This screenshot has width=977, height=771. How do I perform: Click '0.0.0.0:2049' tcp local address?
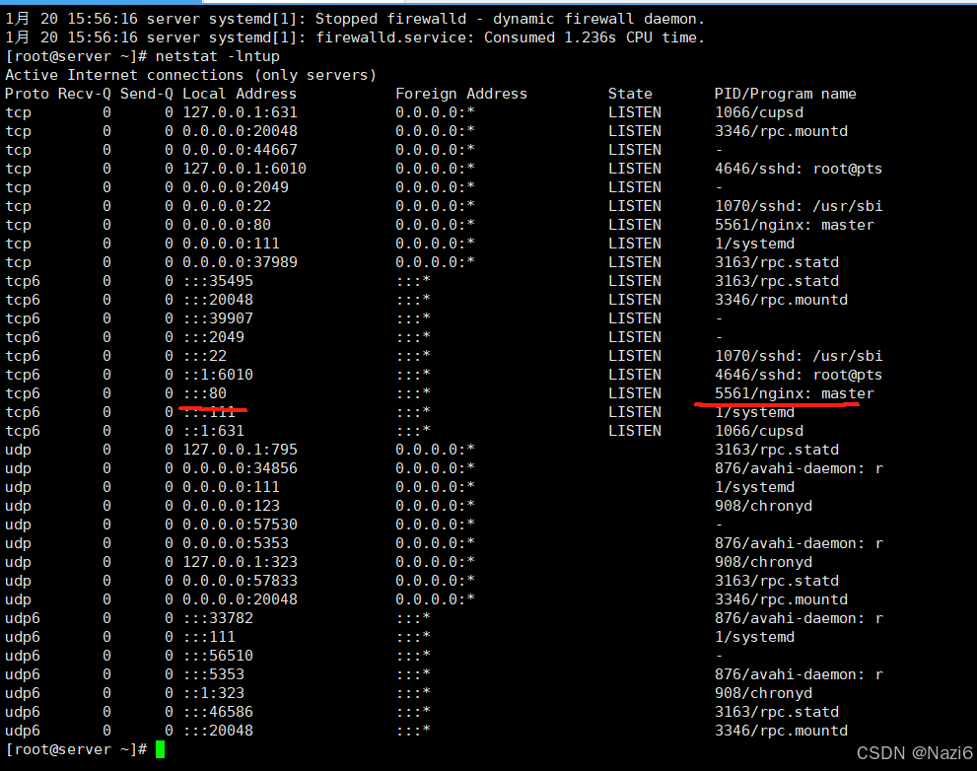click(x=236, y=187)
